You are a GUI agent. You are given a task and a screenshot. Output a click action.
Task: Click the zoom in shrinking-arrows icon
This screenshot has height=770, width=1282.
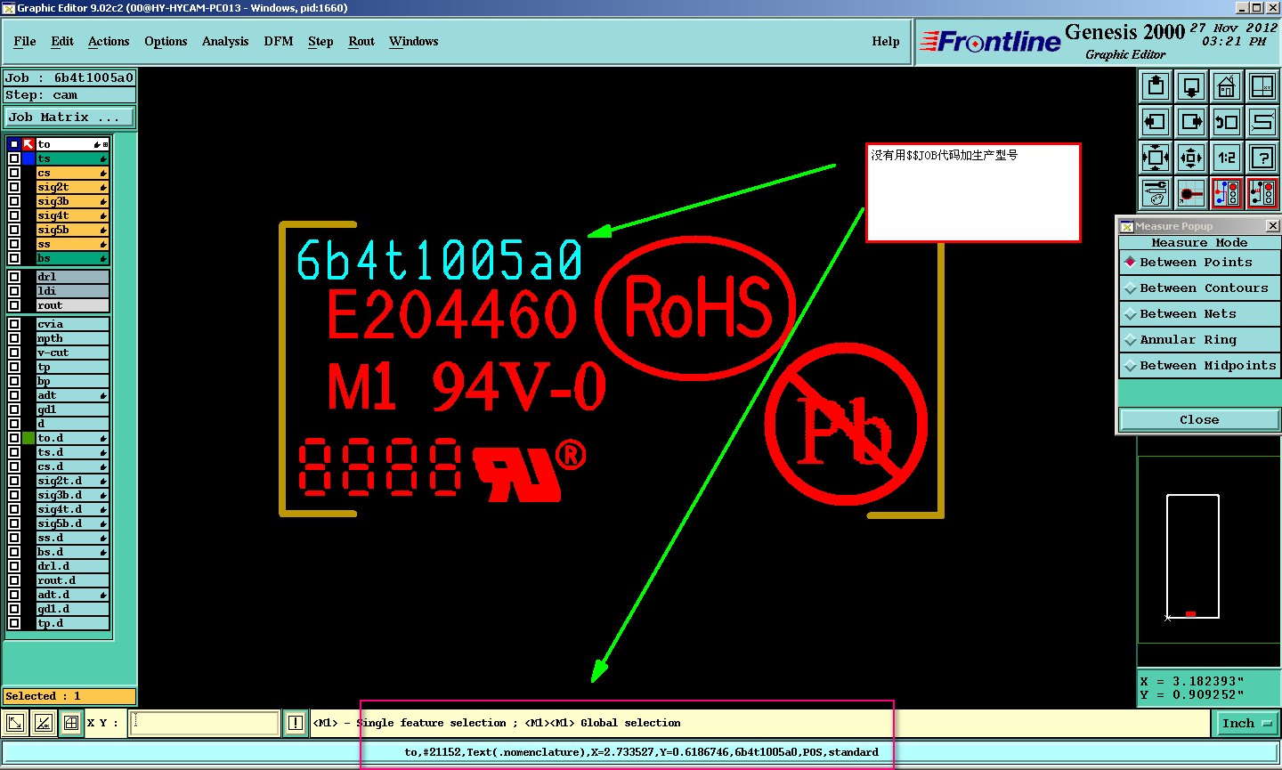tap(1156, 158)
